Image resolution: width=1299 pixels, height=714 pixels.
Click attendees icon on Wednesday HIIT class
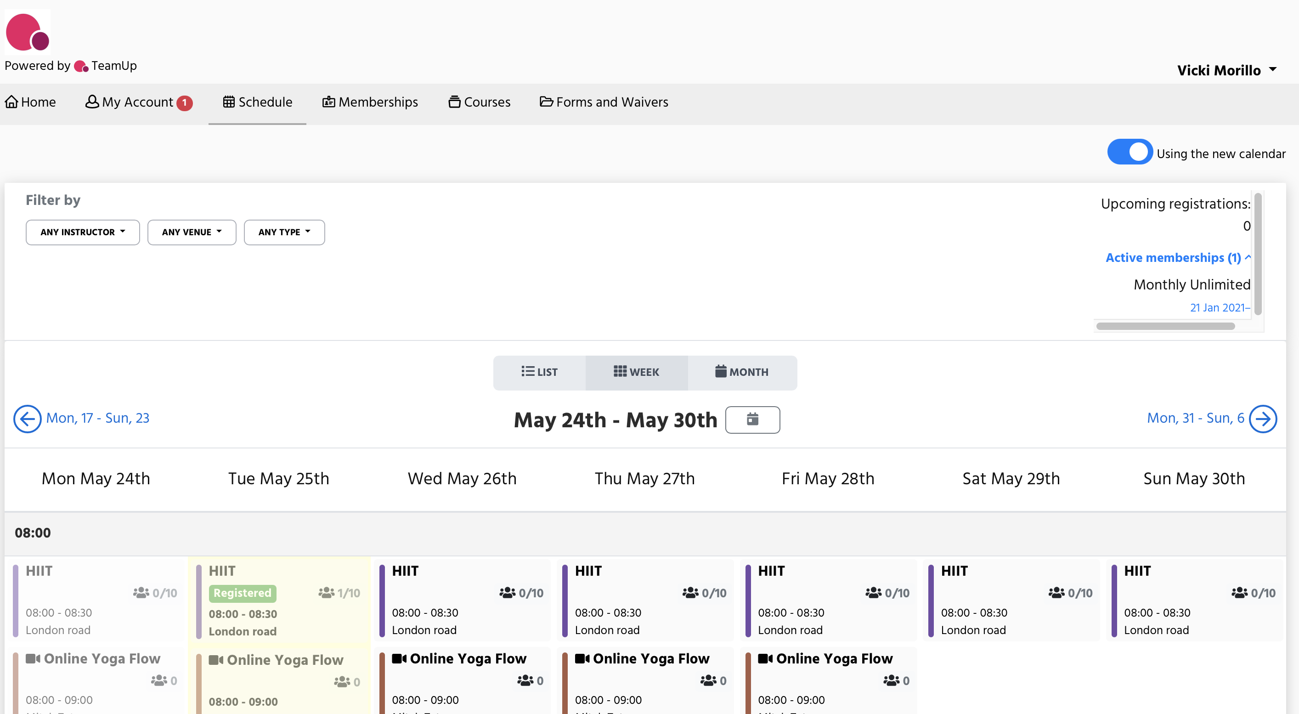507,593
